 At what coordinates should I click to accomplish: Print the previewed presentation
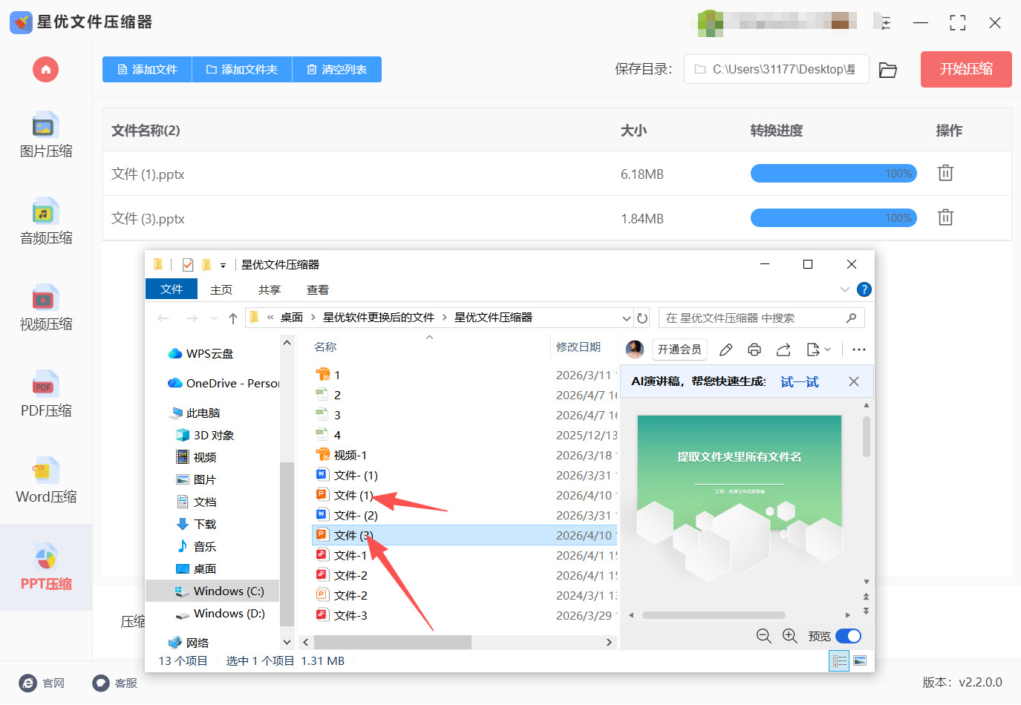coord(754,350)
